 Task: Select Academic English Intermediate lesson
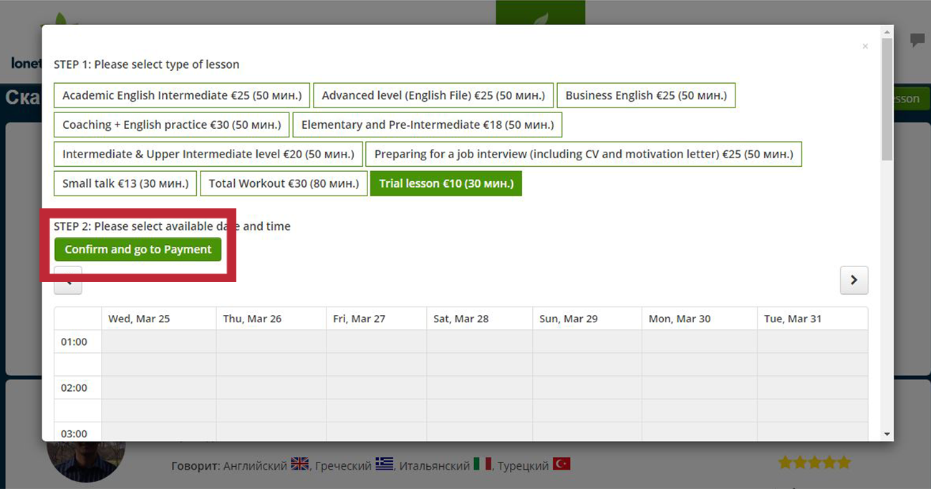click(x=182, y=95)
